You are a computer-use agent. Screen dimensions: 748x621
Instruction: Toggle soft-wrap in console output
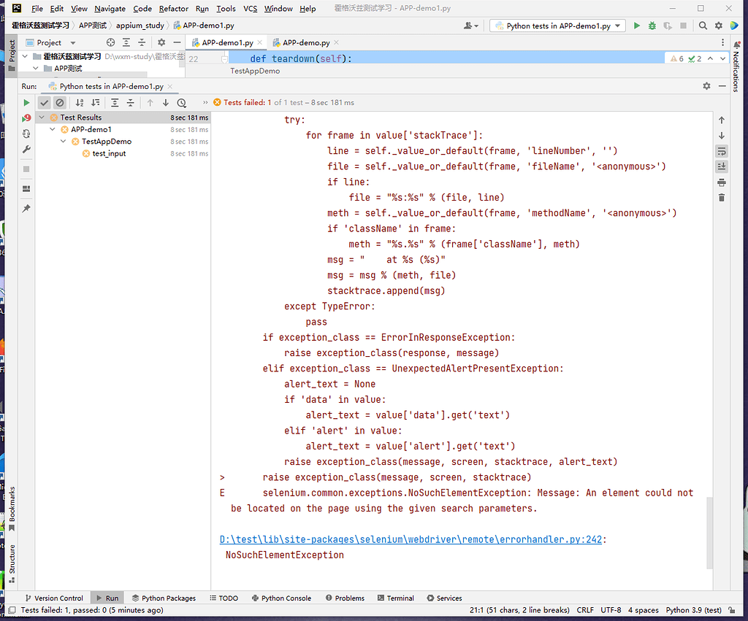pyautogui.click(x=722, y=151)
